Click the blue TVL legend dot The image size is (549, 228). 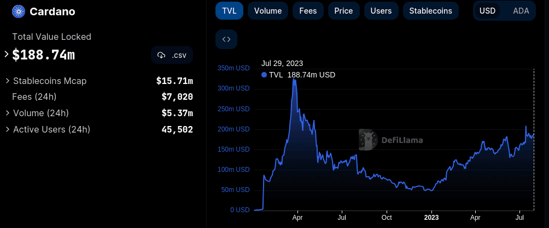pyautogui.click(x=265, y=75)
